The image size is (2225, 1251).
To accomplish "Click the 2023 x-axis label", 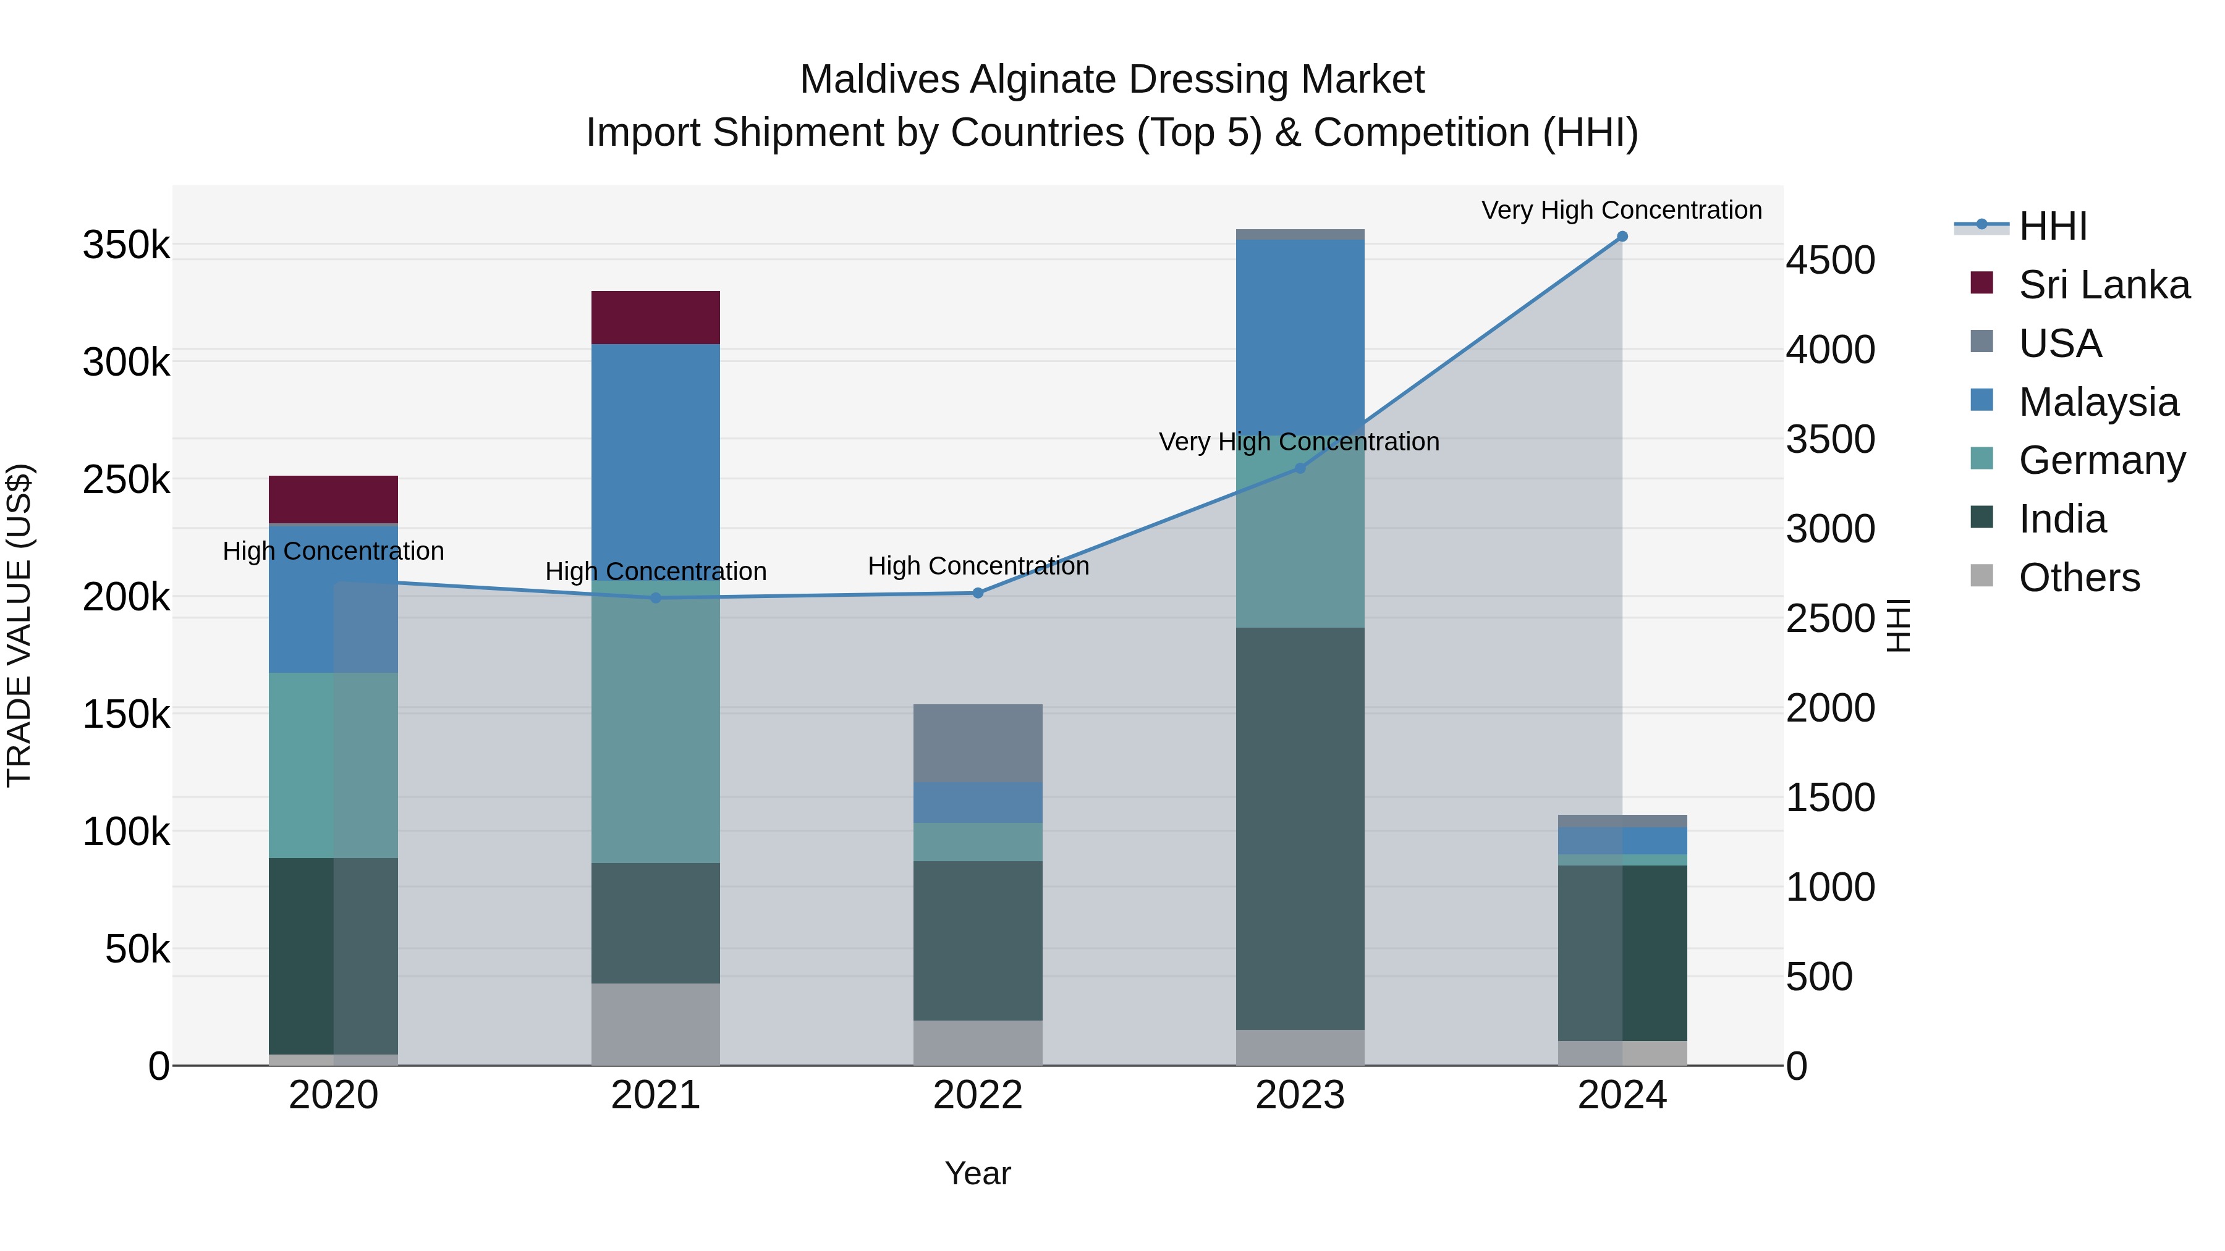I will [1300, 1095].
